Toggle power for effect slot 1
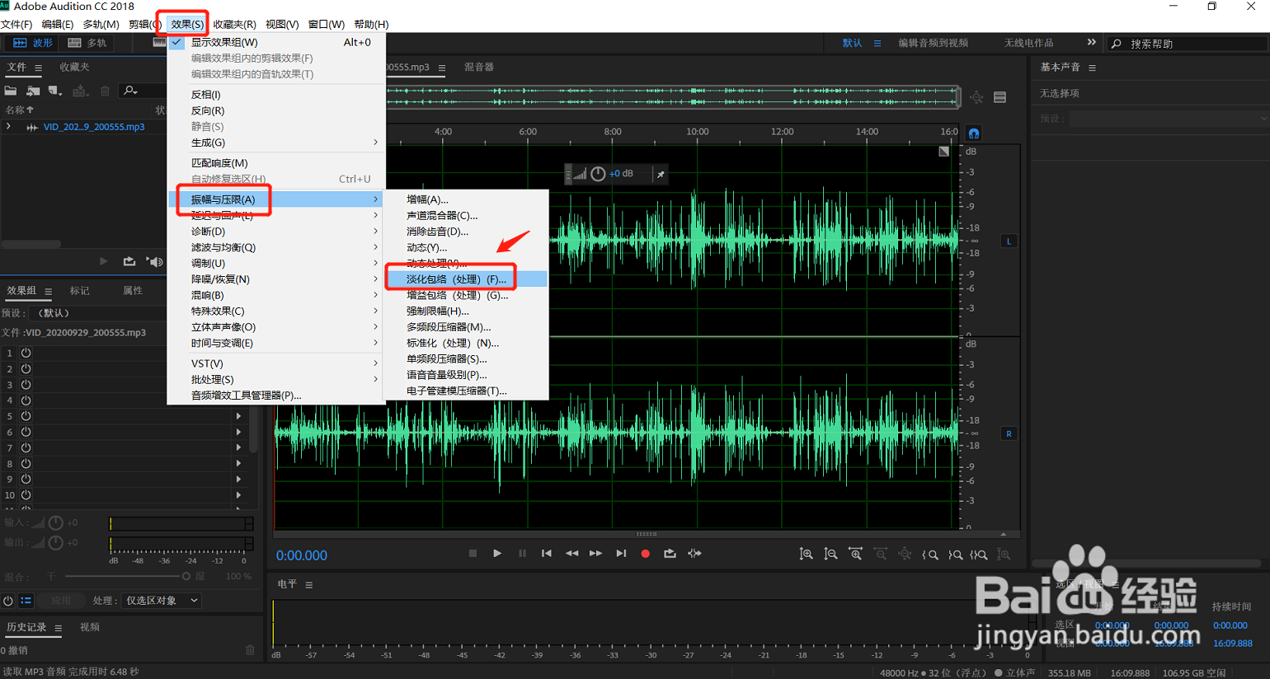The image size is (1270, 679). [x=26, y=353]
